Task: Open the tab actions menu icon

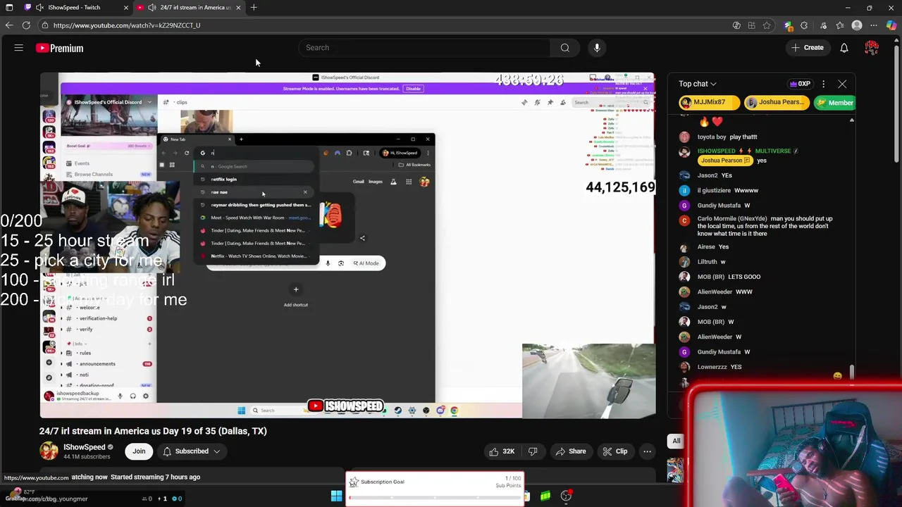Action: click(9, 7)
